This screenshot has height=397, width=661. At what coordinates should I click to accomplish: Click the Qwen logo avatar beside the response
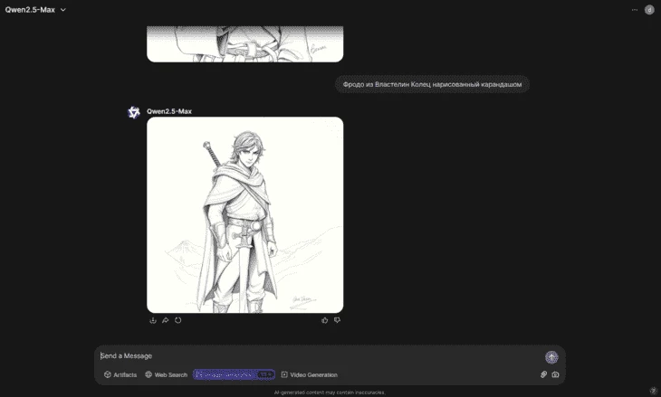click(134, 112)
